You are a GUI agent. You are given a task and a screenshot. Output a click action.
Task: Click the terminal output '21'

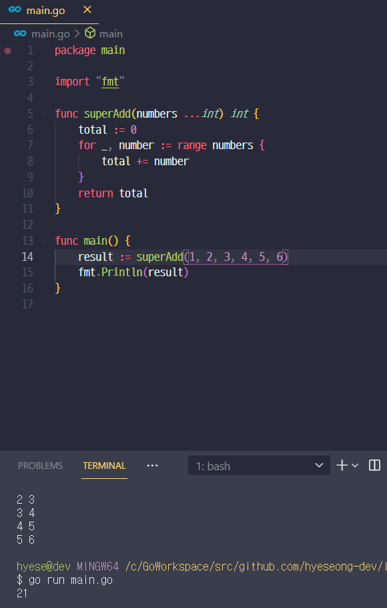[x=22, y=593]
